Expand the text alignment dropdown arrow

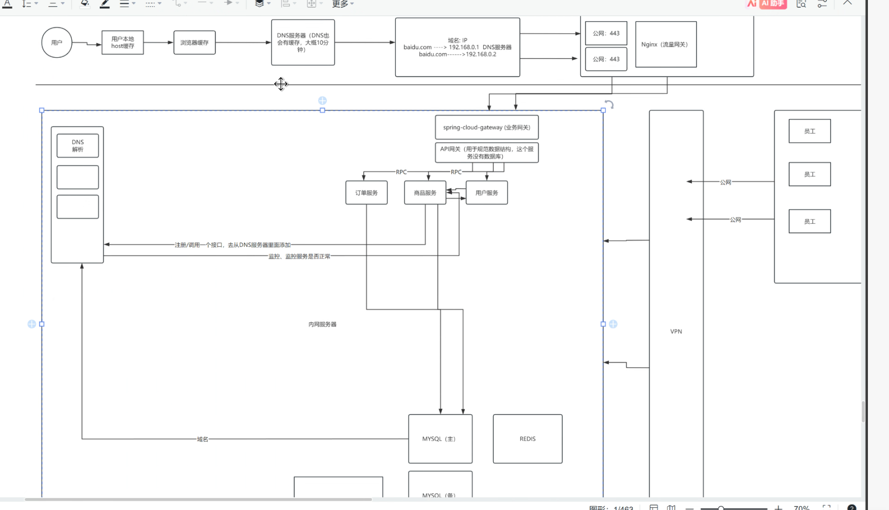pos(63,4)
